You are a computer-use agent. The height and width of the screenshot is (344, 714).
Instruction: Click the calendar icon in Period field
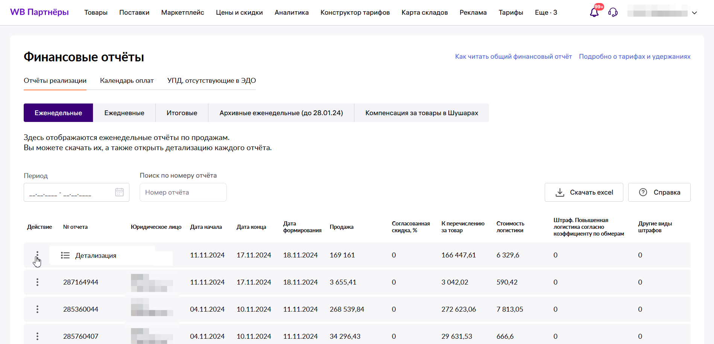[x=119, y=192]
